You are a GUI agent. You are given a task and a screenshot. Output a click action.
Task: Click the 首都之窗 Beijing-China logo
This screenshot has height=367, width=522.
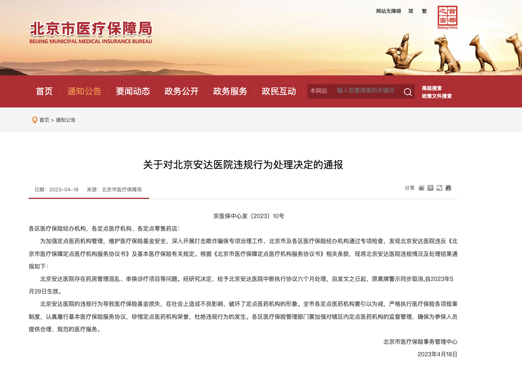click(x=447, y=17)
